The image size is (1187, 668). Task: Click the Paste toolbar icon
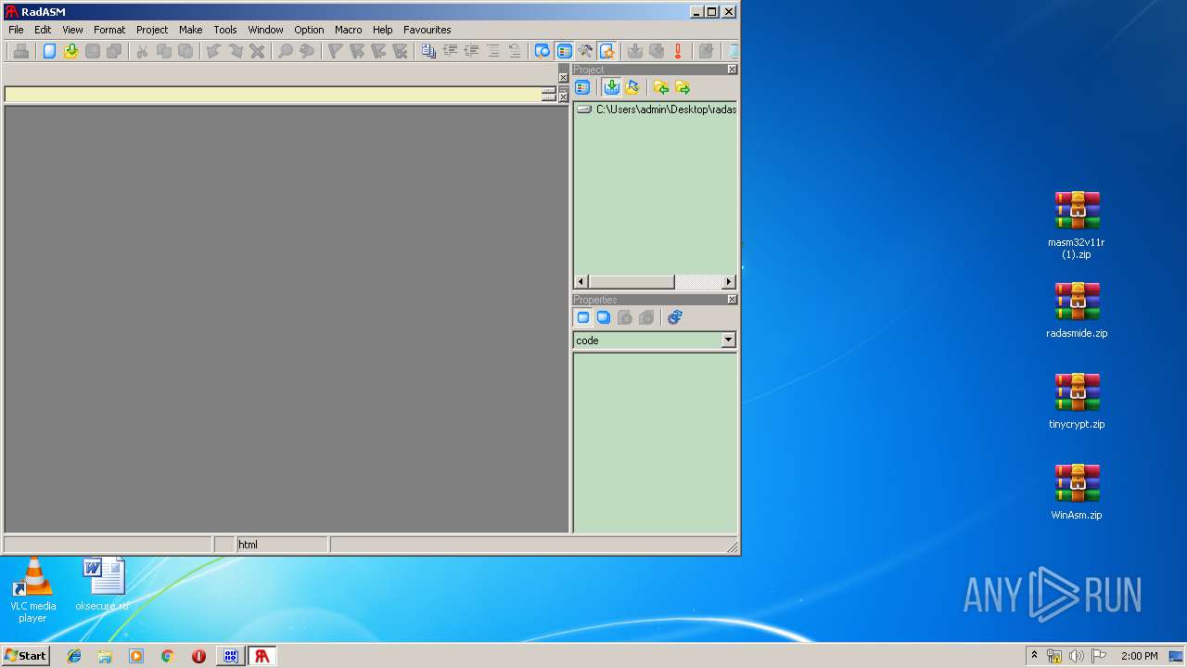(185, 51)
